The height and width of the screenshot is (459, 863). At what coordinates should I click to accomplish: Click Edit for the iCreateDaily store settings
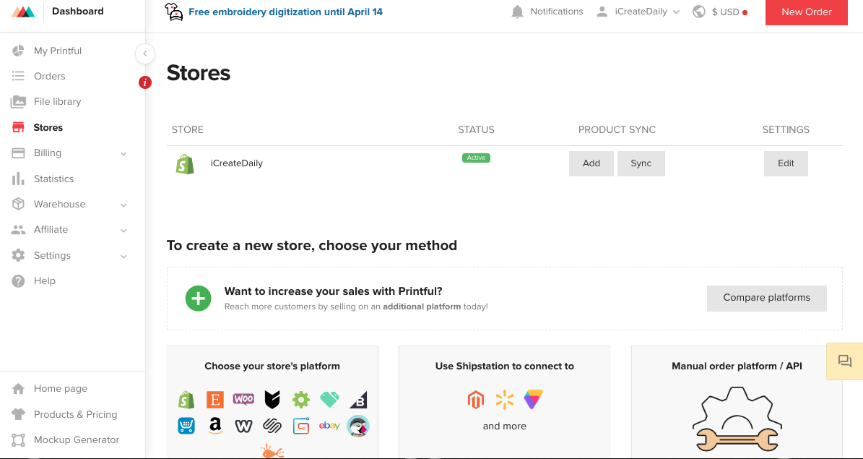(x=786, y=163)
